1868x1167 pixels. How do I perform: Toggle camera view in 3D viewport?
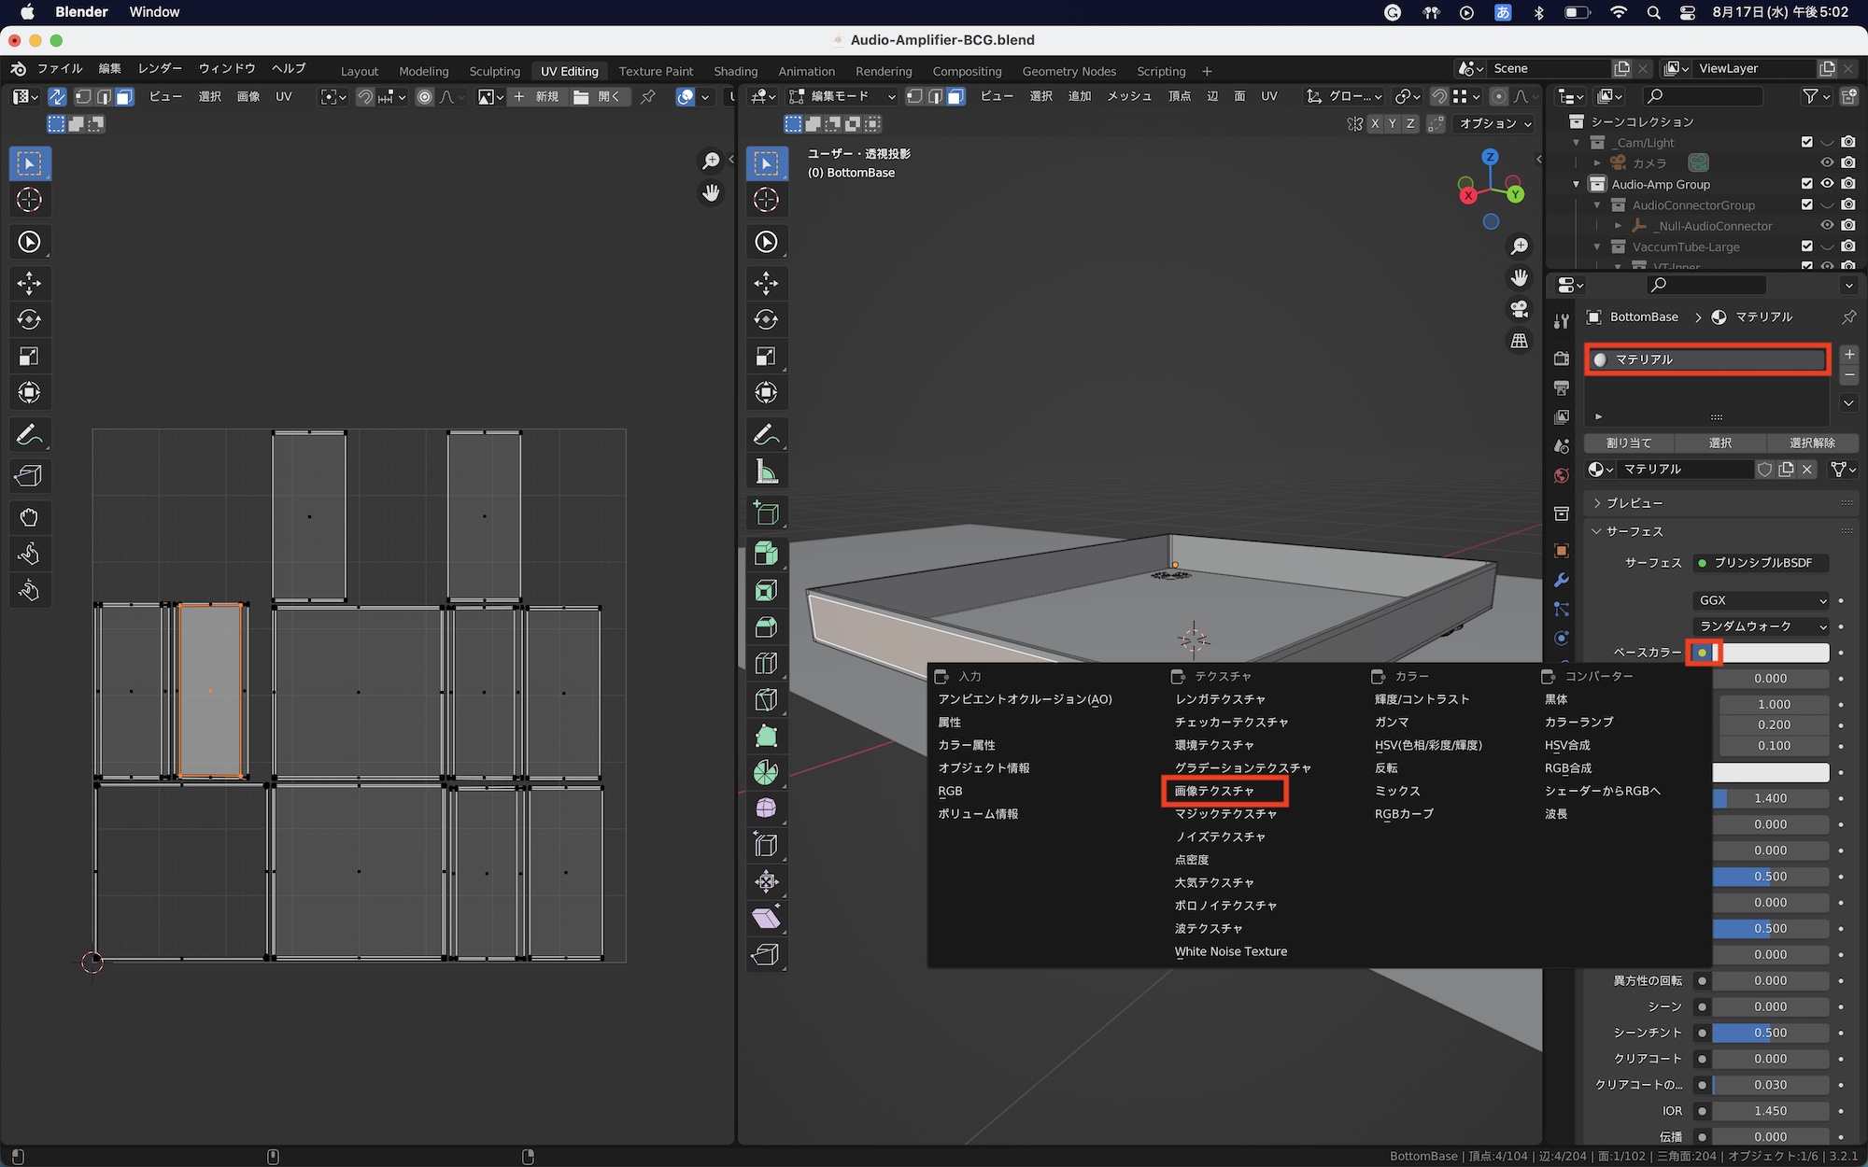coord(1520,309)
